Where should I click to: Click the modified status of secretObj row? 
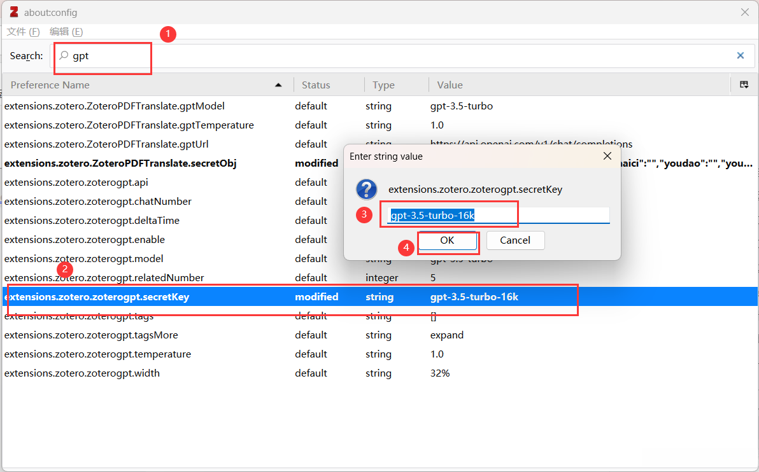pyautogui.click(x=316, y=163)
